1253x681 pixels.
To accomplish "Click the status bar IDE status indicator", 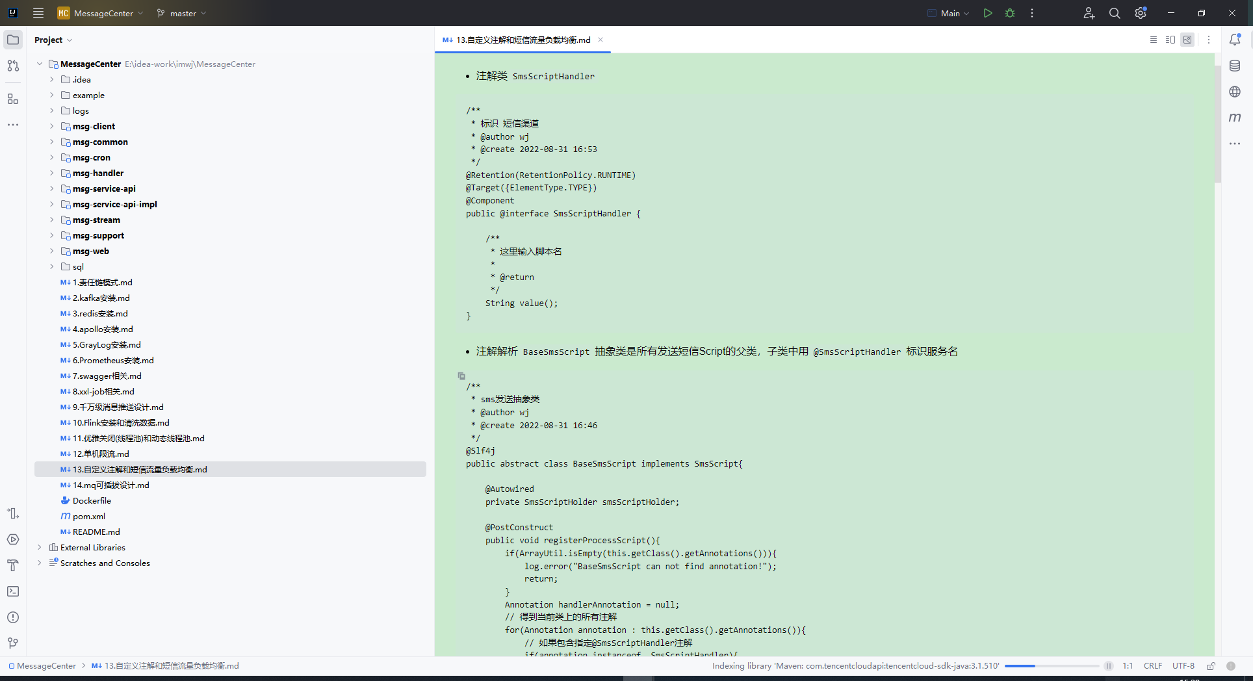I will pyautogui.click(x=1231, y=666).
